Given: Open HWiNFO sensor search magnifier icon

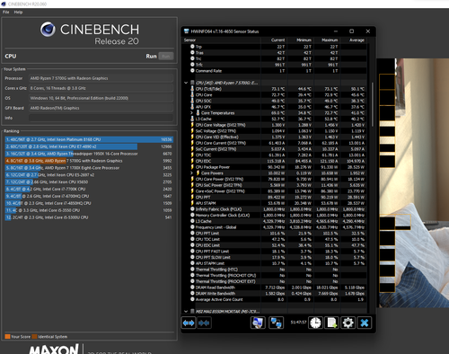Looking at the screenshot, I should 258,323.
